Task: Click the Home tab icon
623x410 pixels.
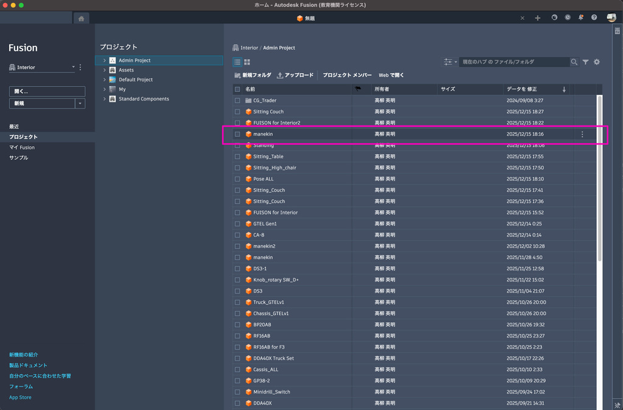Action: [81, 18]
